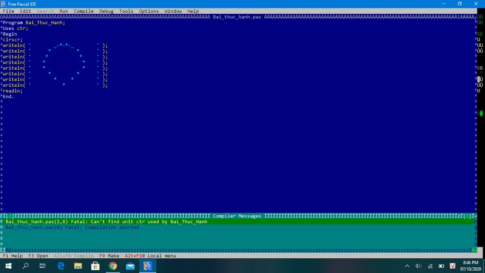Open the Tools menu
This screenshot has width=485, height=273.
click(126, 11)
